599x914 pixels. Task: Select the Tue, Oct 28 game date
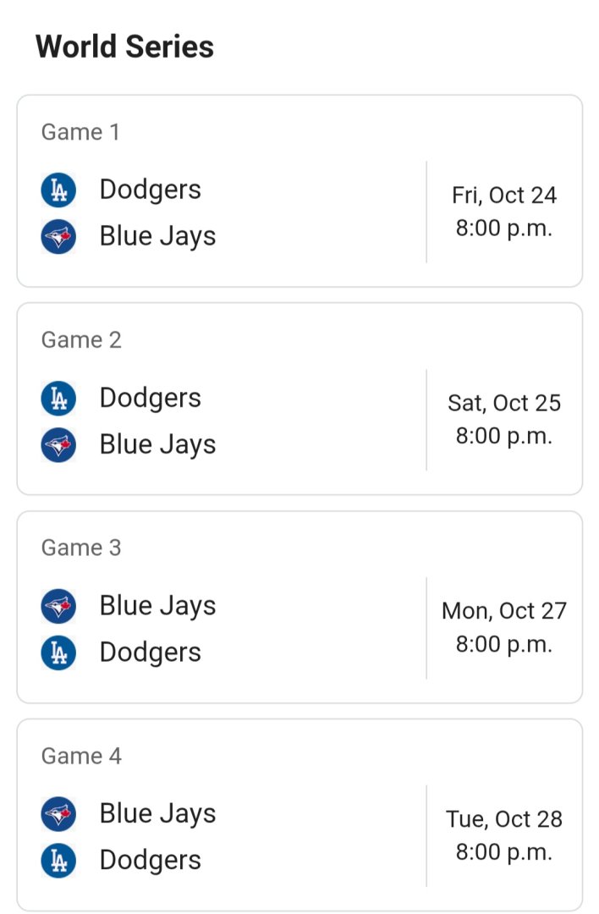tap(504, 819)
